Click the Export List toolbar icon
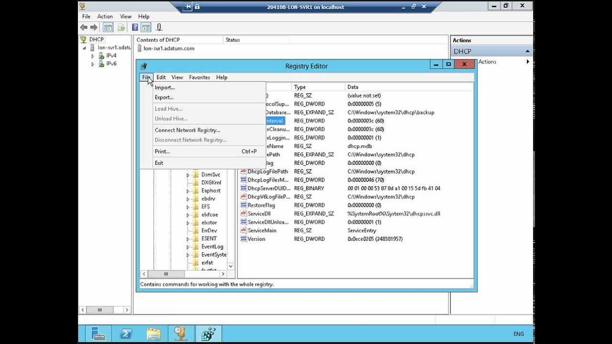Viewport: 612px width, 344px height. coord(121,28)
